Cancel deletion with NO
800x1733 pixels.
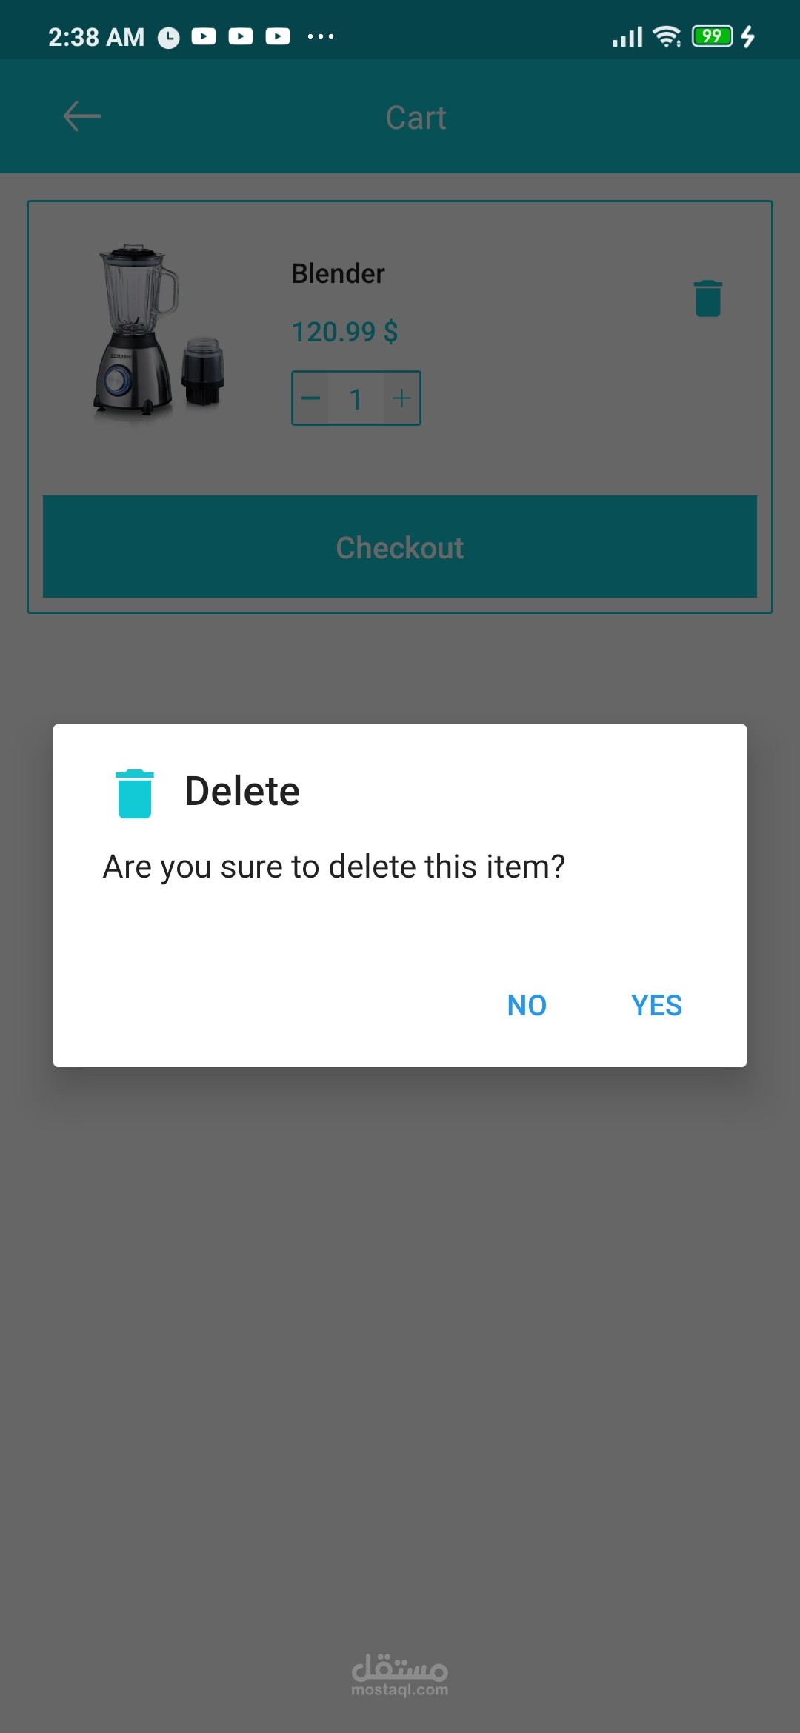527,1006
